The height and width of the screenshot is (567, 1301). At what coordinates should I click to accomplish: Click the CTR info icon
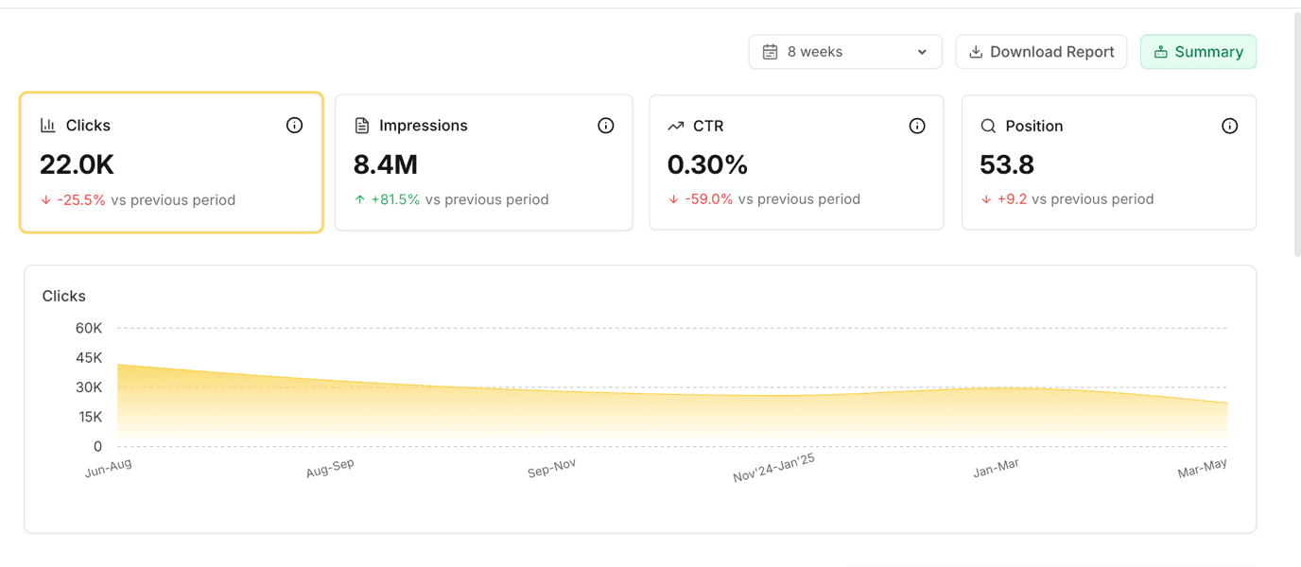click(x=917, y=126)
